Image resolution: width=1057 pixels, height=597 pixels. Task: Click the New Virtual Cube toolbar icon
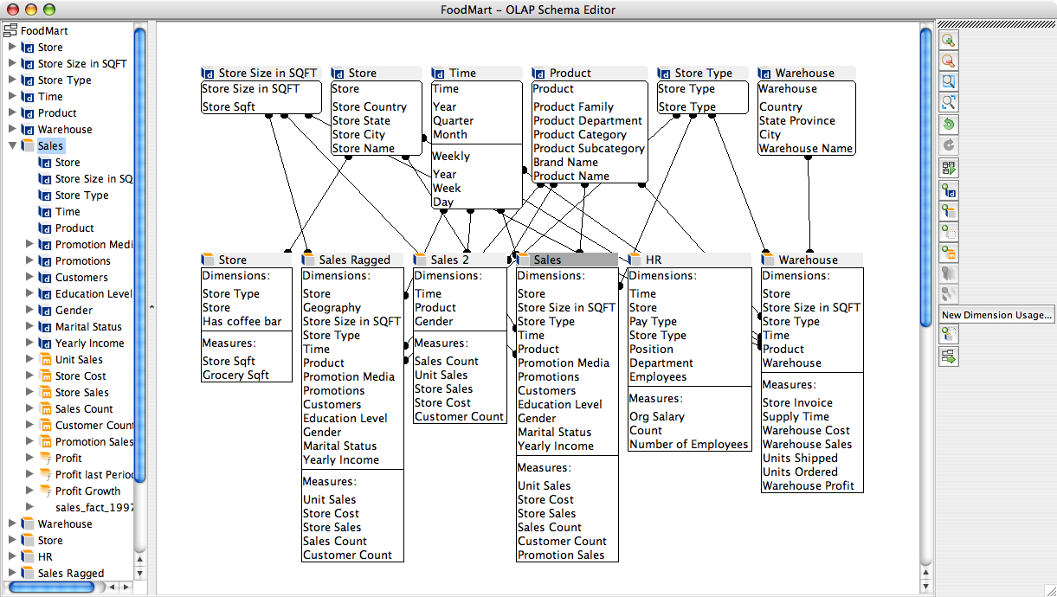(x=949, y=232)
